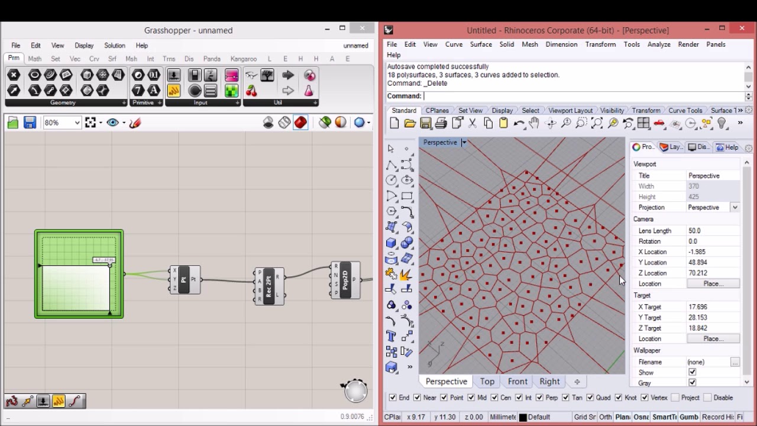Uncheck the wallpaper Show checkbox
This screenshot has width=757, height=426.
point(692,372)
